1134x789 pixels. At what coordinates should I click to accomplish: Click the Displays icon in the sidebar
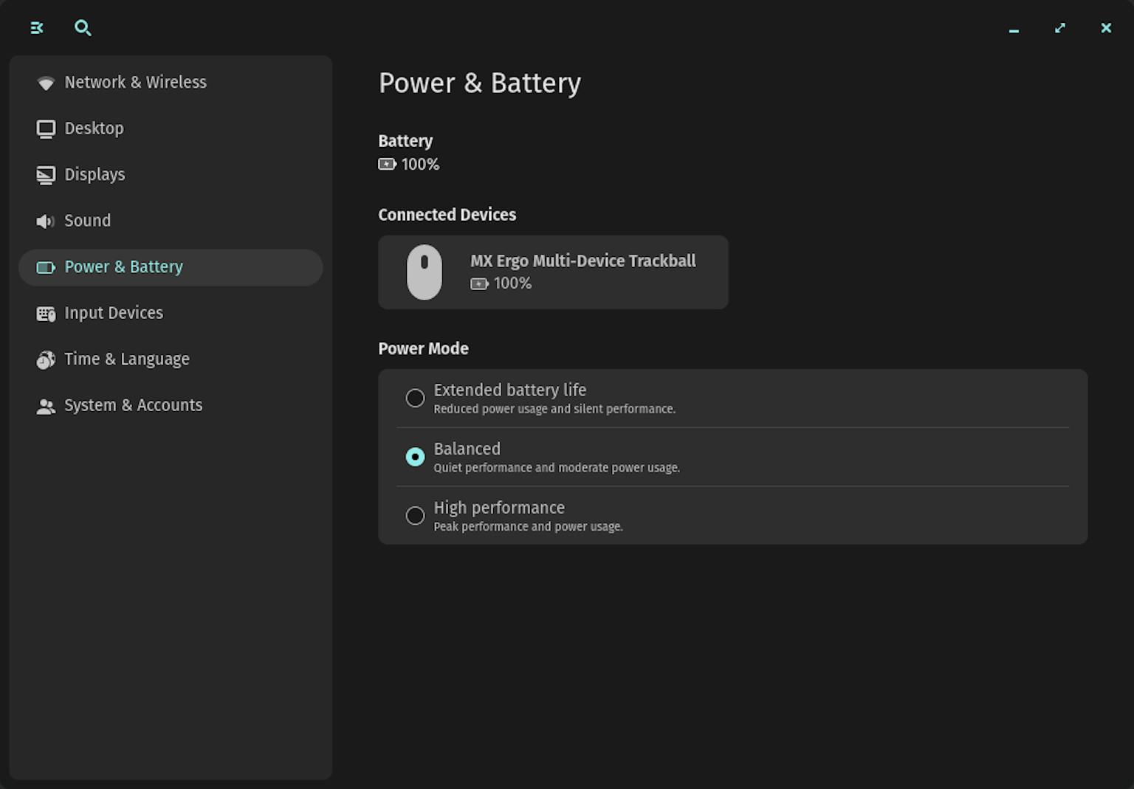pyautogui.click(x=46, y=175)
